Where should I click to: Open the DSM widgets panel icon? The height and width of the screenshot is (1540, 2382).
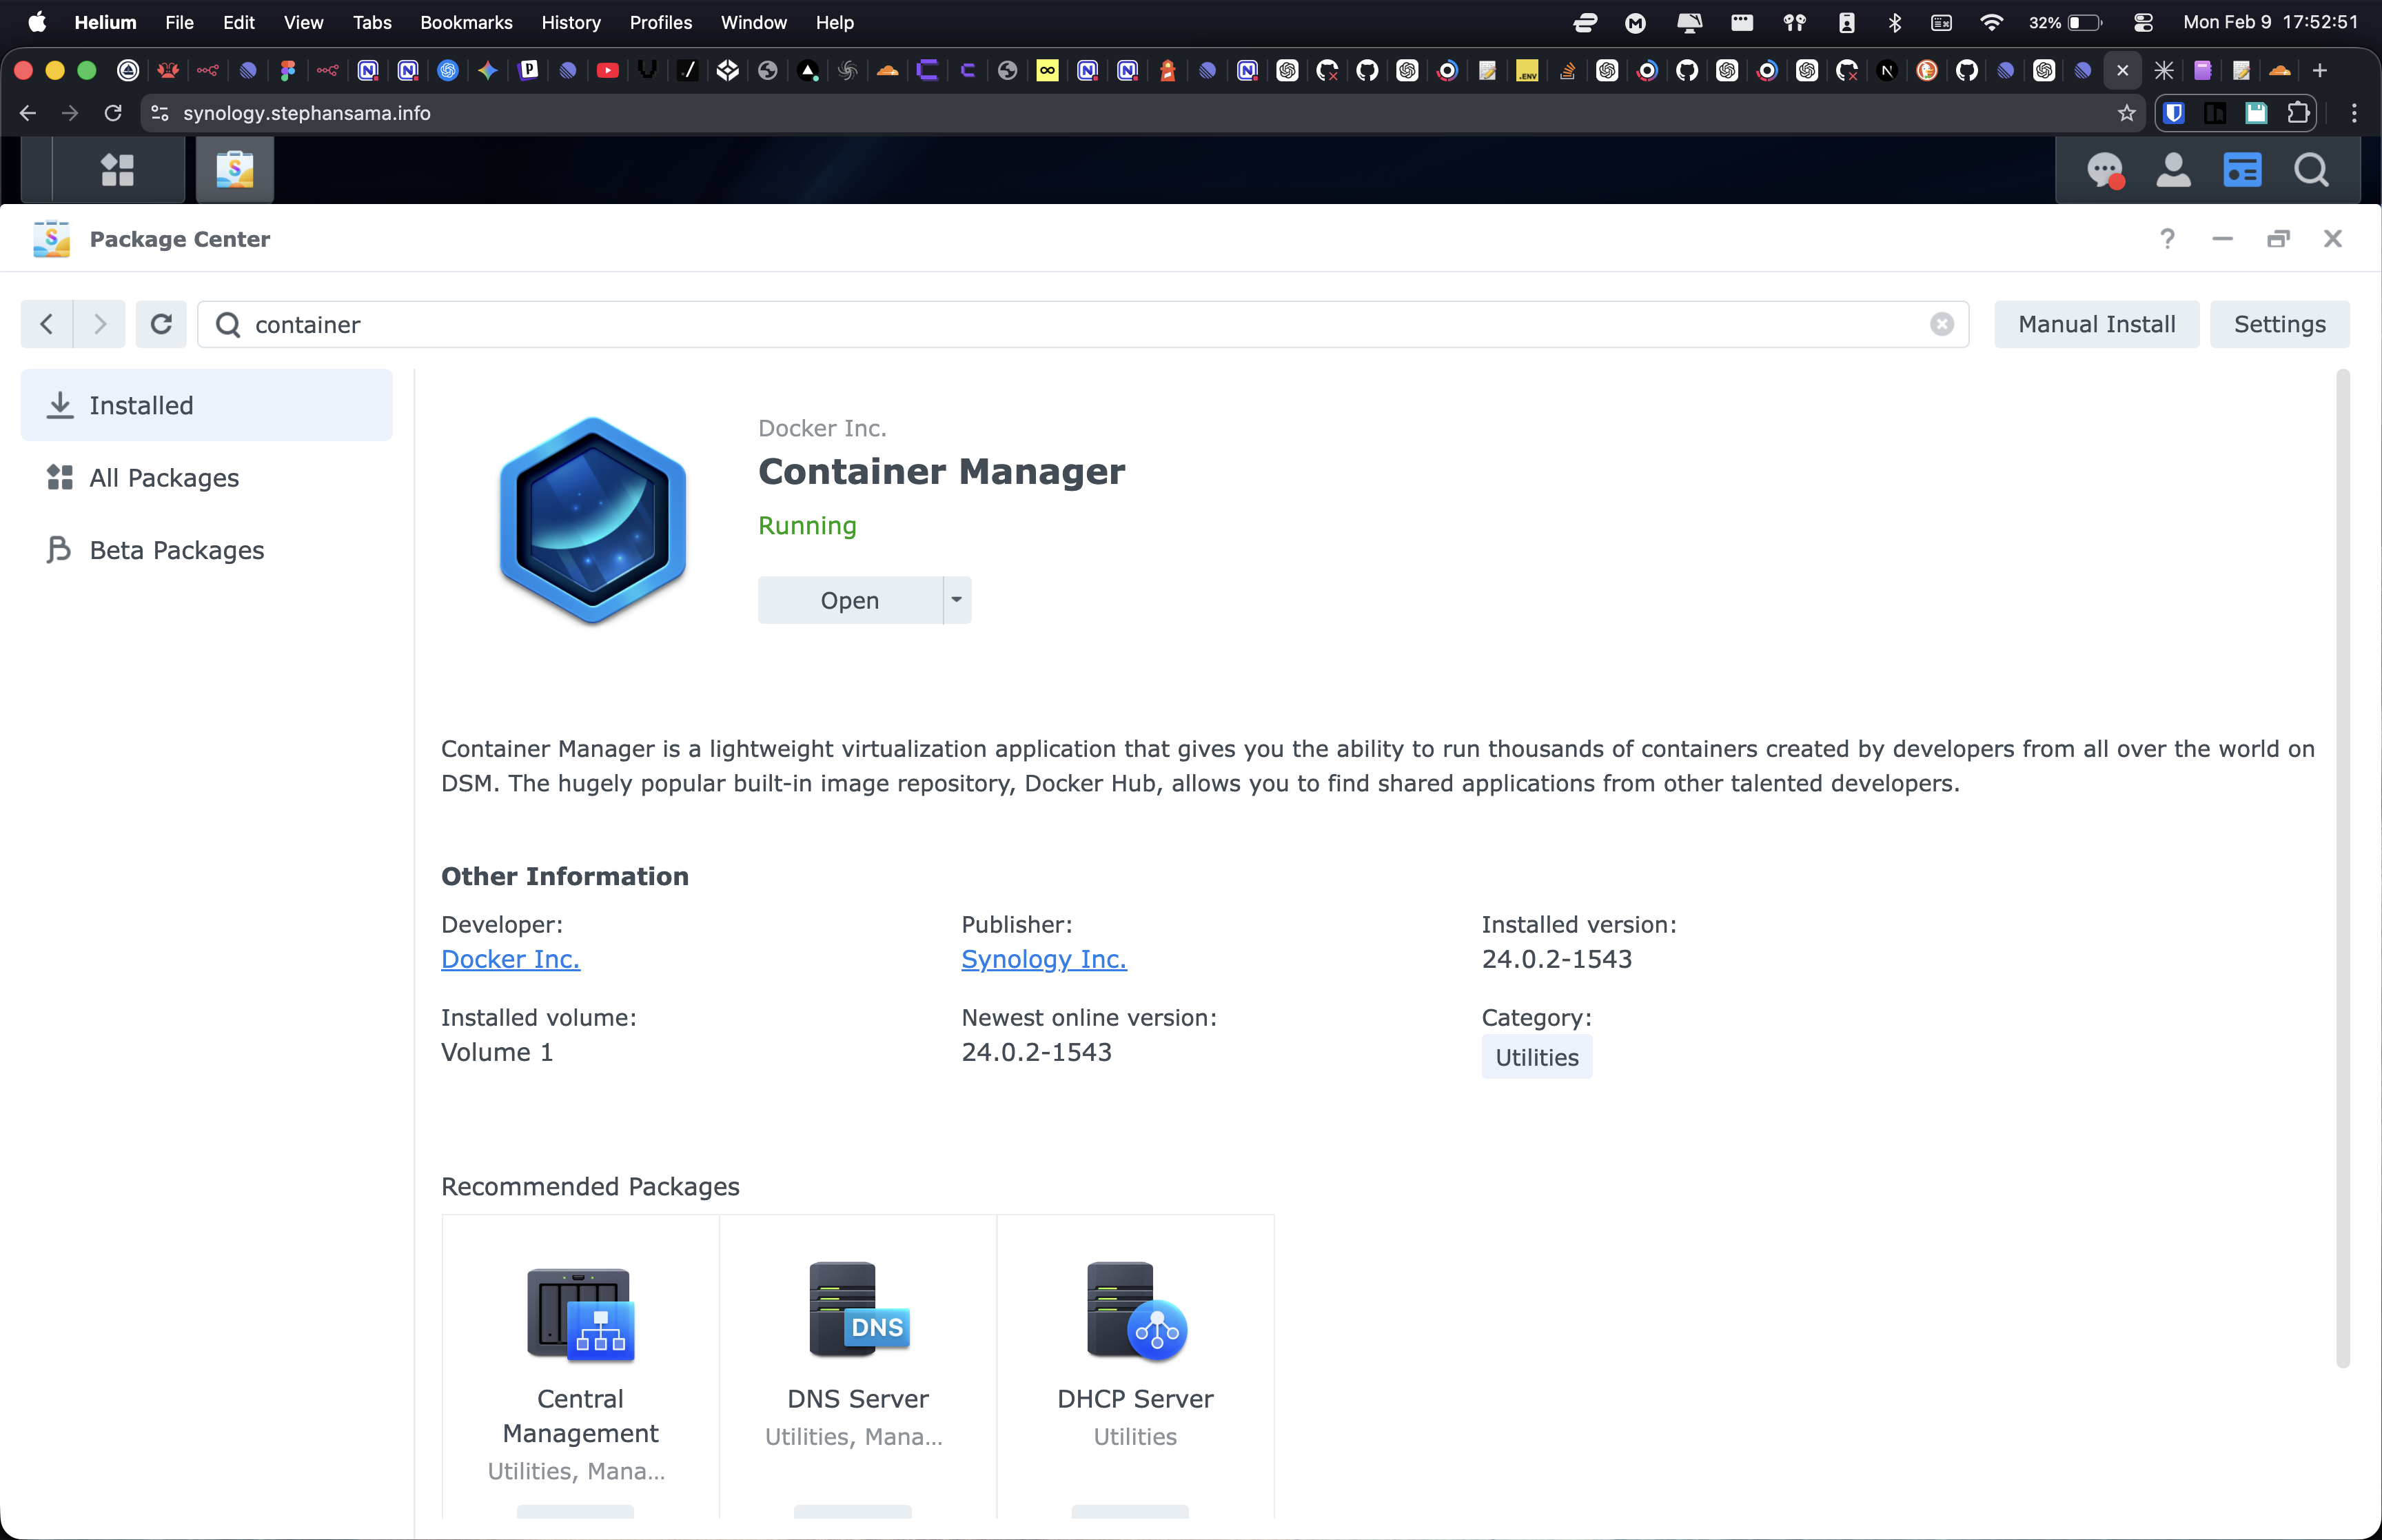[2242, 170]
